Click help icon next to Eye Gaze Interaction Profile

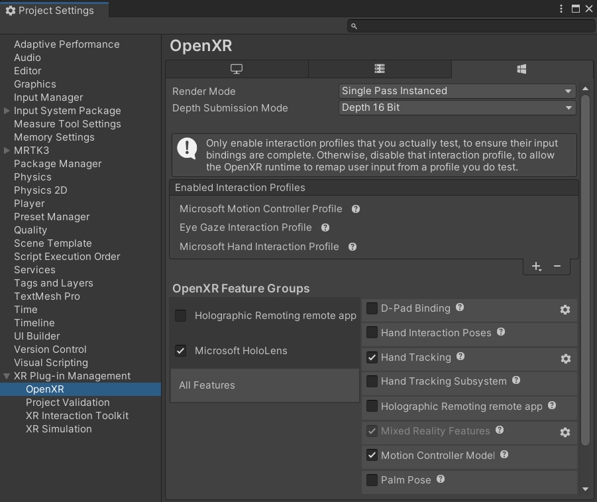[325, 227]
